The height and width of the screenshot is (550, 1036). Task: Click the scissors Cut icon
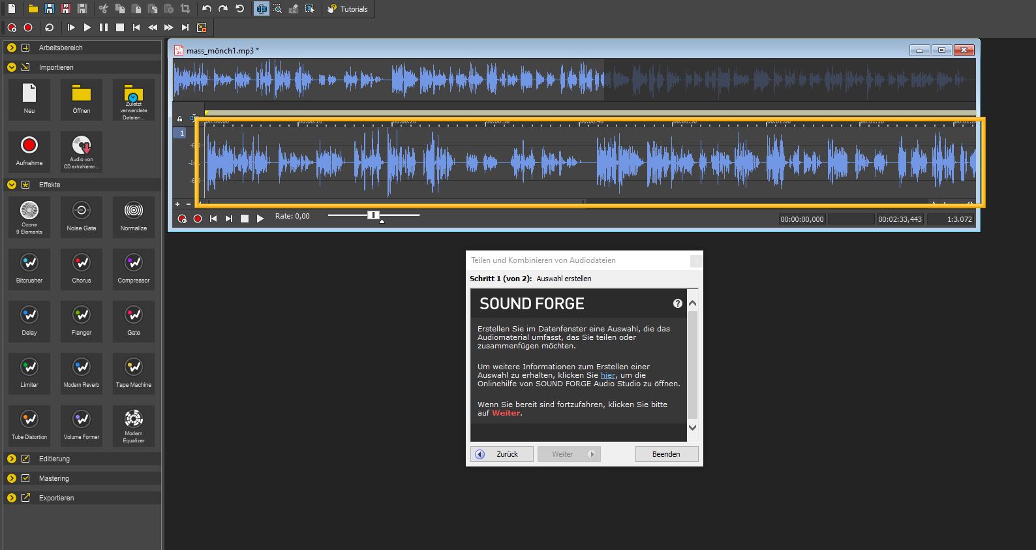[103, 9]
